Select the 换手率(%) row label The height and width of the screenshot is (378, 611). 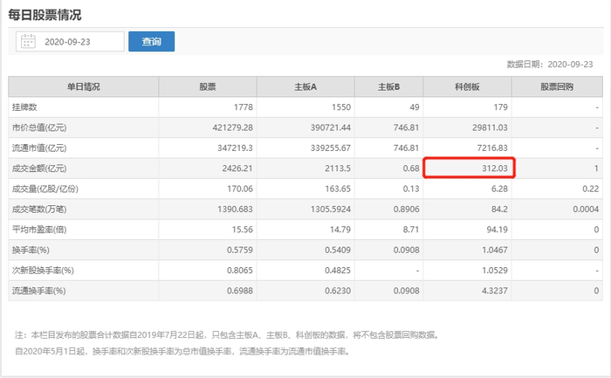31,251
